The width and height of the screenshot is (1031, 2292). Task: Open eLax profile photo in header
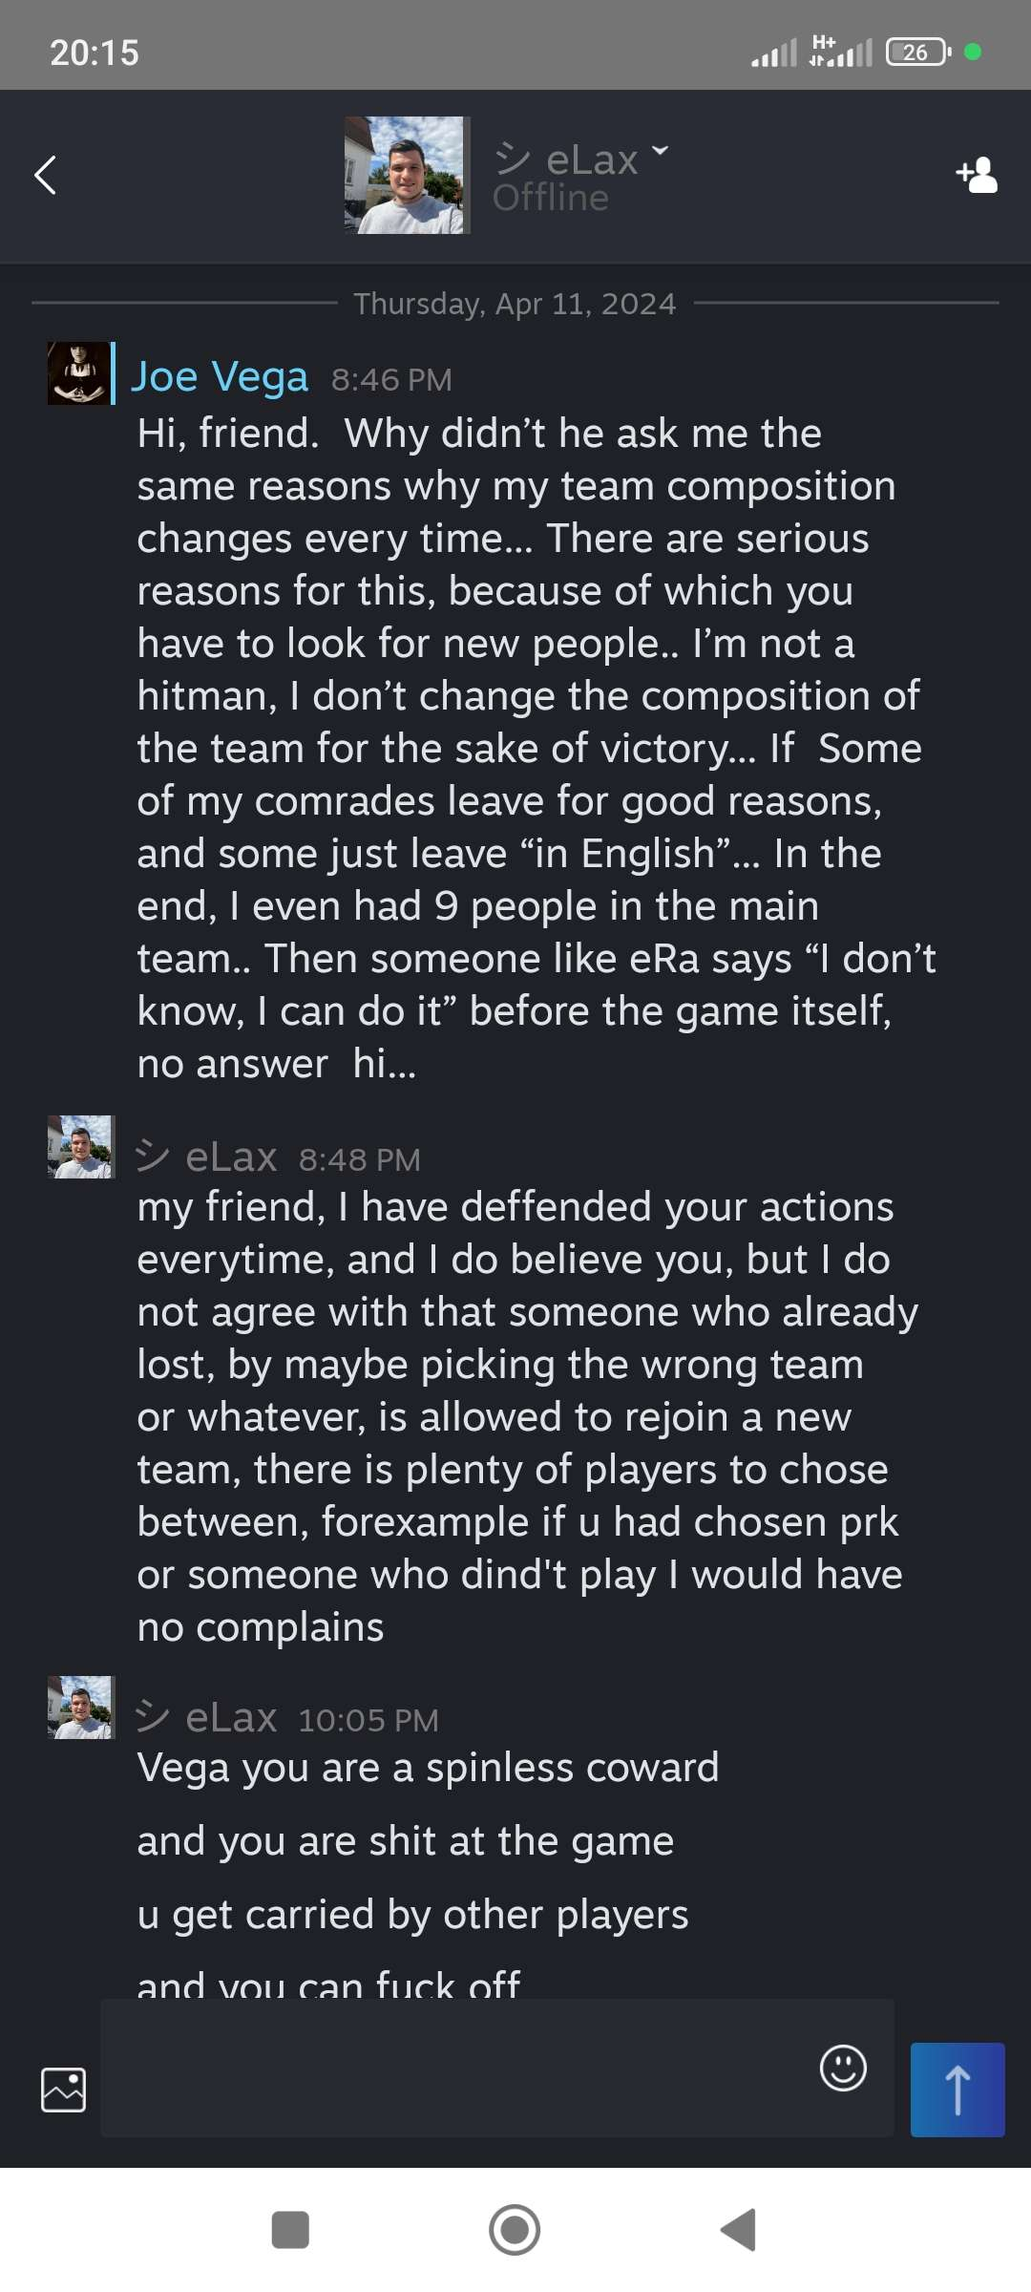pyautogui.click(x=408, y=175)
